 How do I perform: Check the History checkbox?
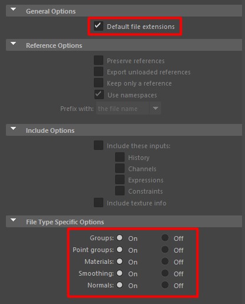click(120, 157)
